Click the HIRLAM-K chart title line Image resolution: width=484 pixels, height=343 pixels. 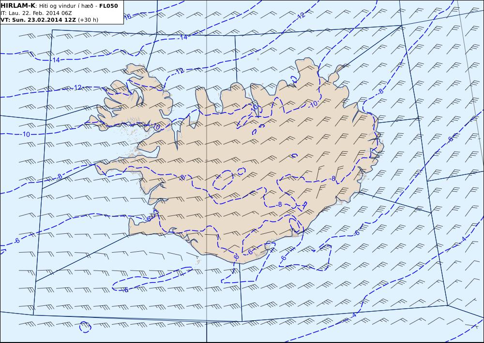pyautogui.click(x=59, y=6)
